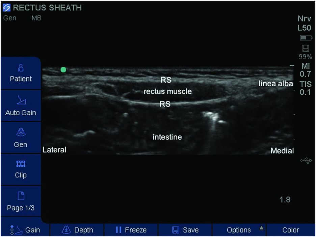This screenshot has width=316, height=237.
Task: Save the current ultrasound image
Action: pyautogui.click(x=185, y=230)
